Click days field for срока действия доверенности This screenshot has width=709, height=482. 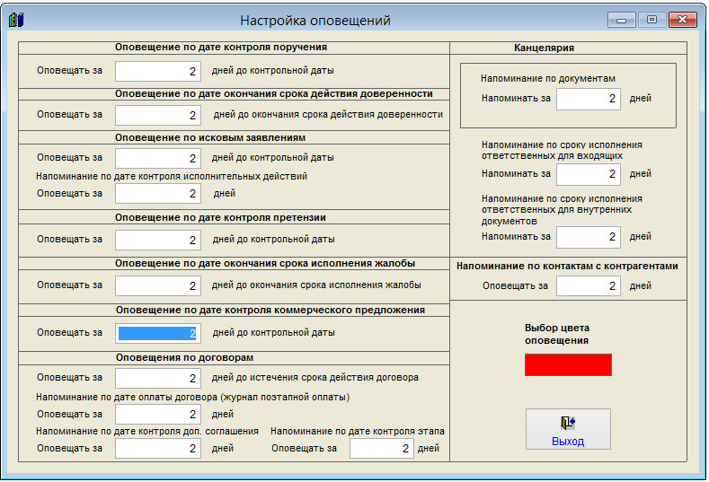(158, 115)
